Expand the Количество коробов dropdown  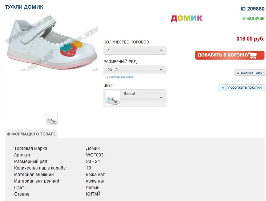point(135,50)
